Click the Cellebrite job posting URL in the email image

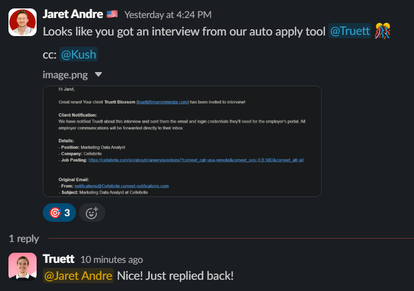(196, 160)
